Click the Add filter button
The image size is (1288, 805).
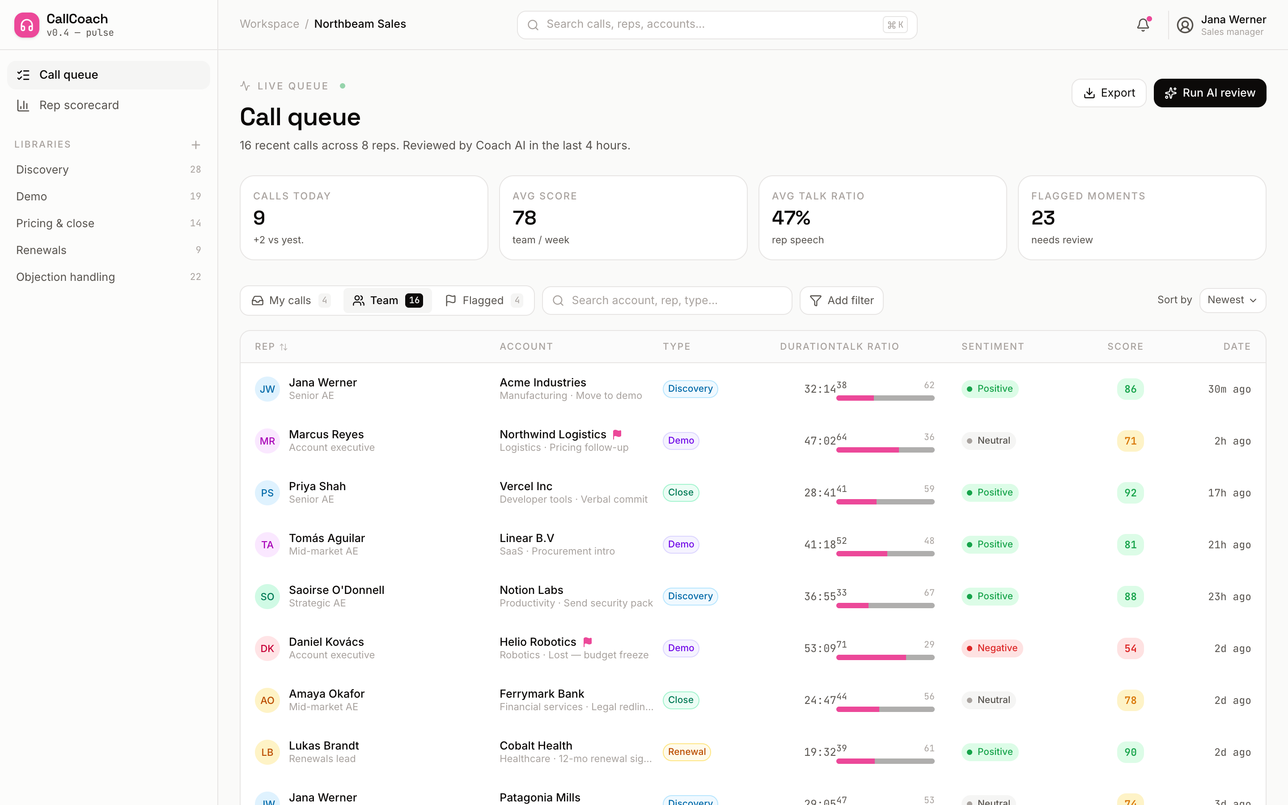[x=842, y=300]
